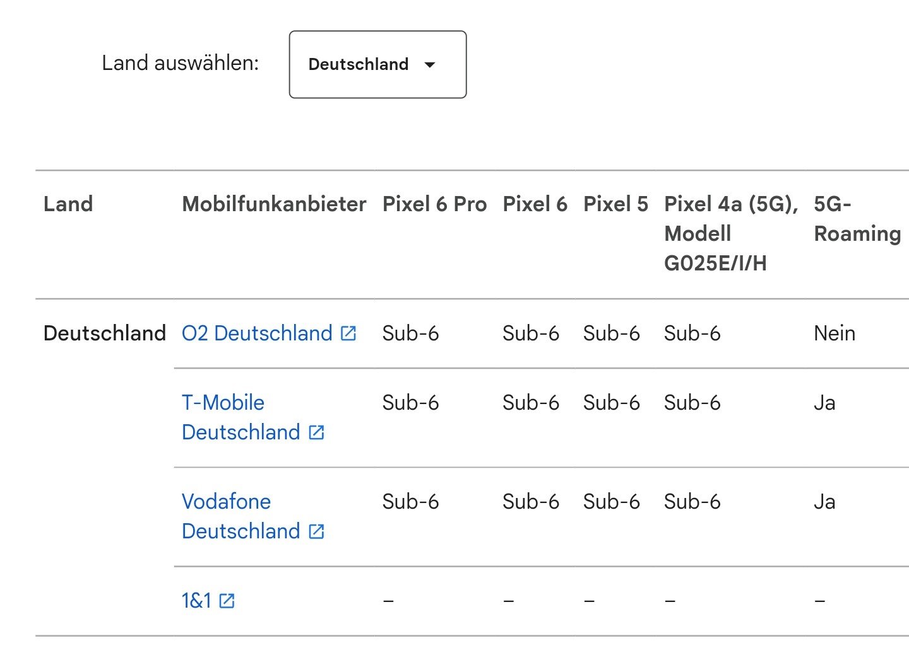The width and height of the screenshot is (909, 648).
Task: Click the Pixel 5 column header
Action: click(x=615, y=204)
